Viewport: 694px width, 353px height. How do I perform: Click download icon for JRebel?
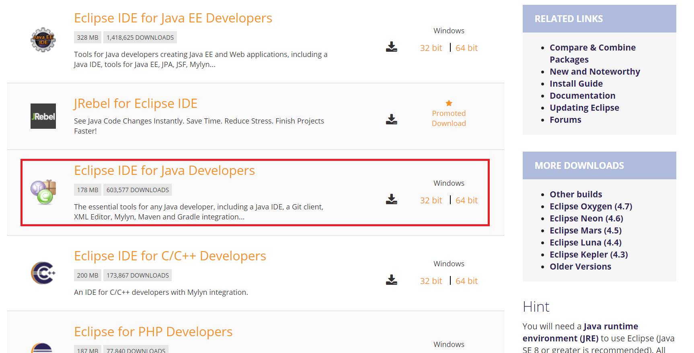[392, 119]
